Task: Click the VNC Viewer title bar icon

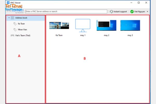Action: pos(8,3)
